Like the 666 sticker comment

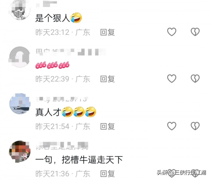pyautogui.click(x=172, y=79)
